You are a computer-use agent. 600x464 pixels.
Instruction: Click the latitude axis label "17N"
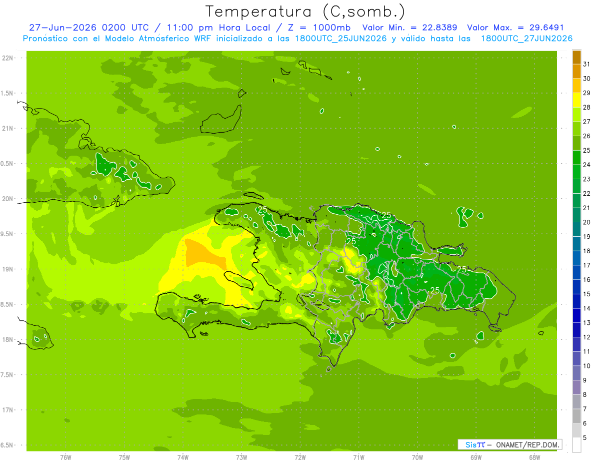click(x=8, y=410)
